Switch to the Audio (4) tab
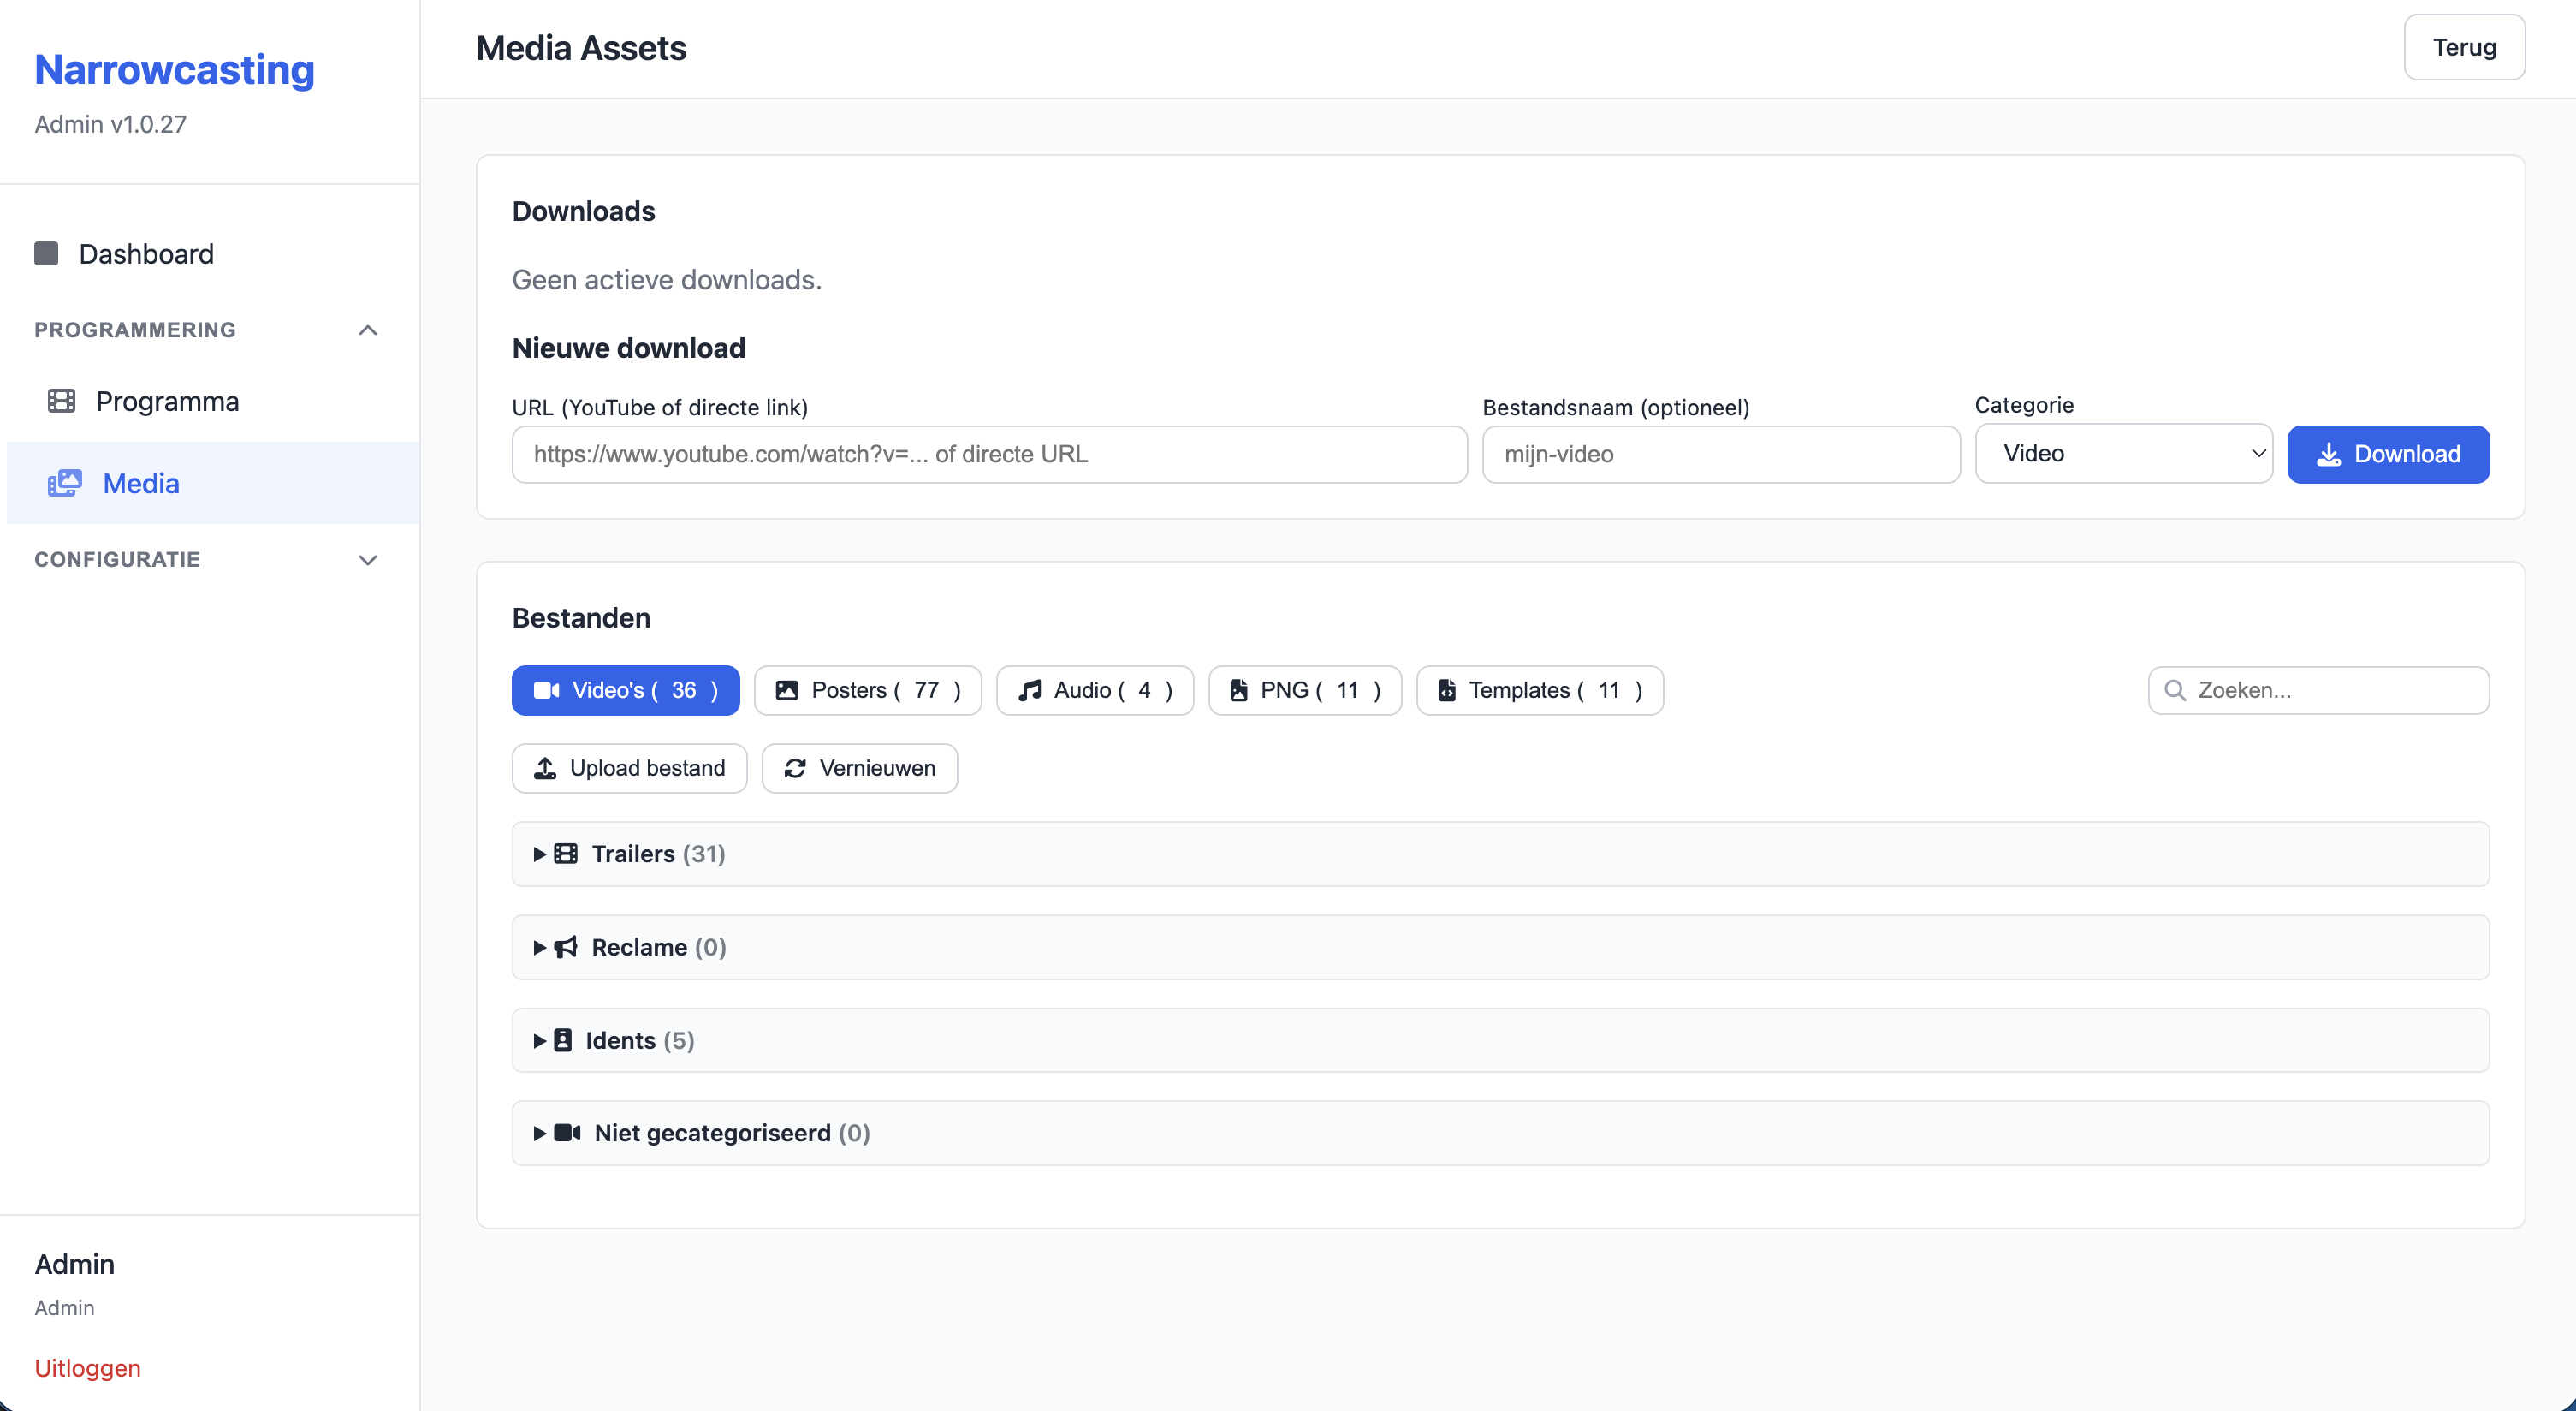Image resolution: width=2576 pixels, height=1411 pixels. [x=1094, y=690]
